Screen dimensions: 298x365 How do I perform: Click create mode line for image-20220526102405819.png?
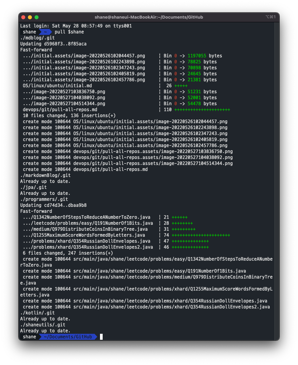pyautogui.click(x=125, y=139)
